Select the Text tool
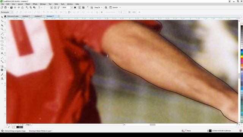Screen dimensions: 243x137 (2, 53)
